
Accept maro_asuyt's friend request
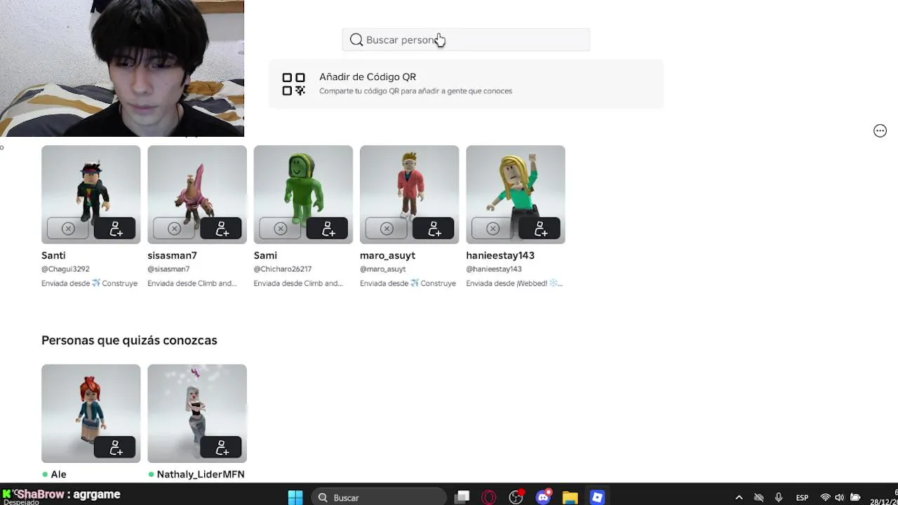(432, 229)
